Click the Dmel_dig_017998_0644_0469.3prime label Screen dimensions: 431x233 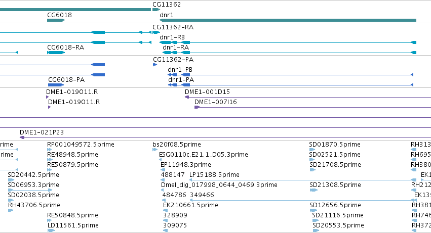tap(219, 185)
